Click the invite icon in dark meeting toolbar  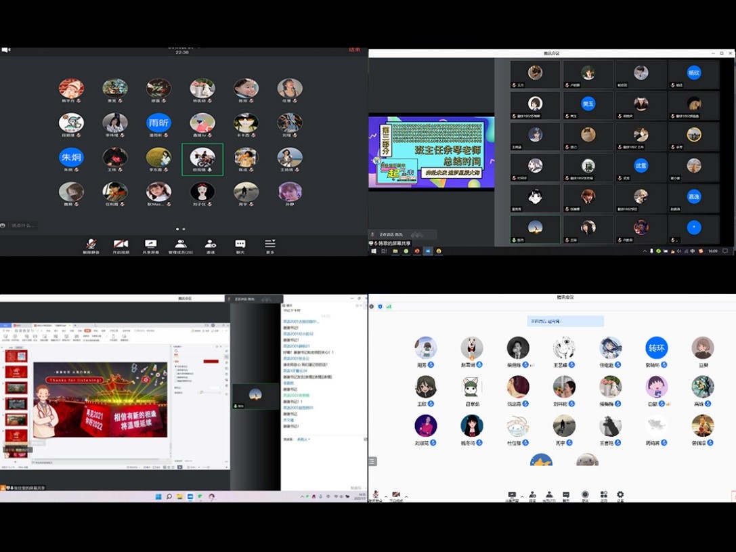pyautogui.click(x=211, y=245)
